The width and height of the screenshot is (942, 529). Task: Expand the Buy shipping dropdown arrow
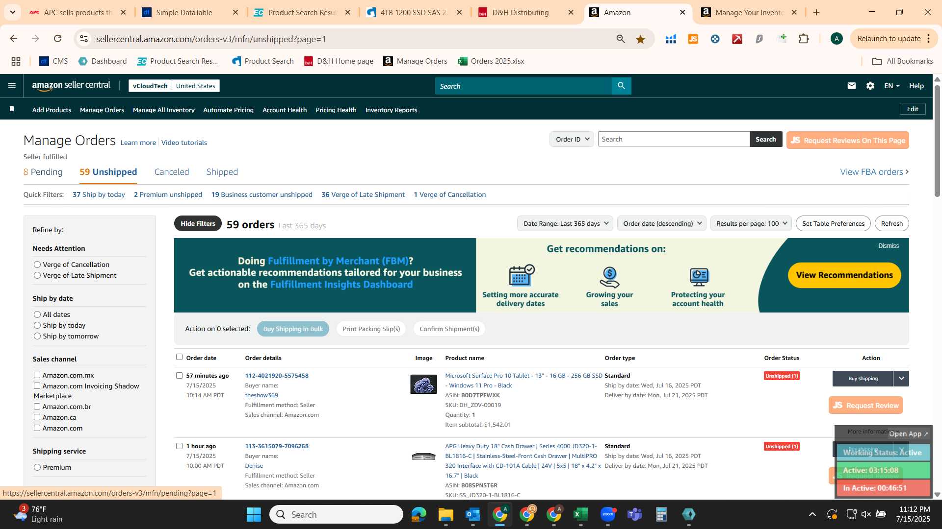pos(901,379)
